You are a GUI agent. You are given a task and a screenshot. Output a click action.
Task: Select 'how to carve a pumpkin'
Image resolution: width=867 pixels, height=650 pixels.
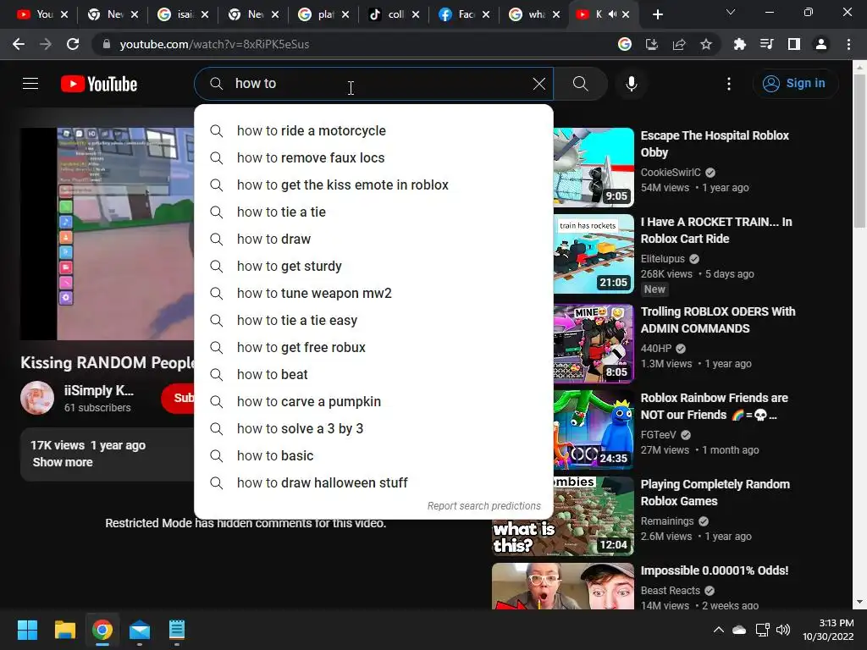373,402
